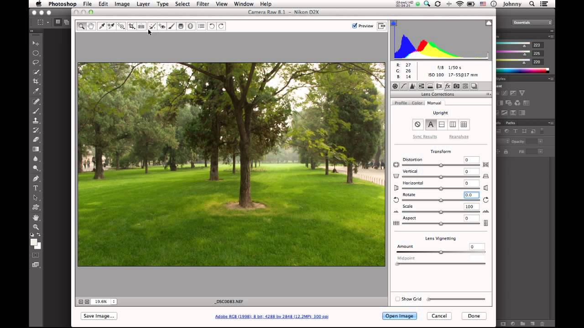Screen dimensions: 584x328
Task: Select the Radial Filter tool
Action: pyautogui.click(x=190, y=26)
